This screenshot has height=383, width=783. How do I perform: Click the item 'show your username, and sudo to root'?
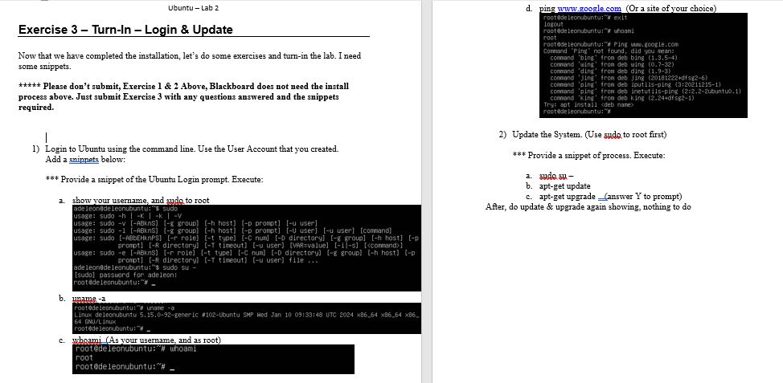pyautogui.click(x=141, y=201)
